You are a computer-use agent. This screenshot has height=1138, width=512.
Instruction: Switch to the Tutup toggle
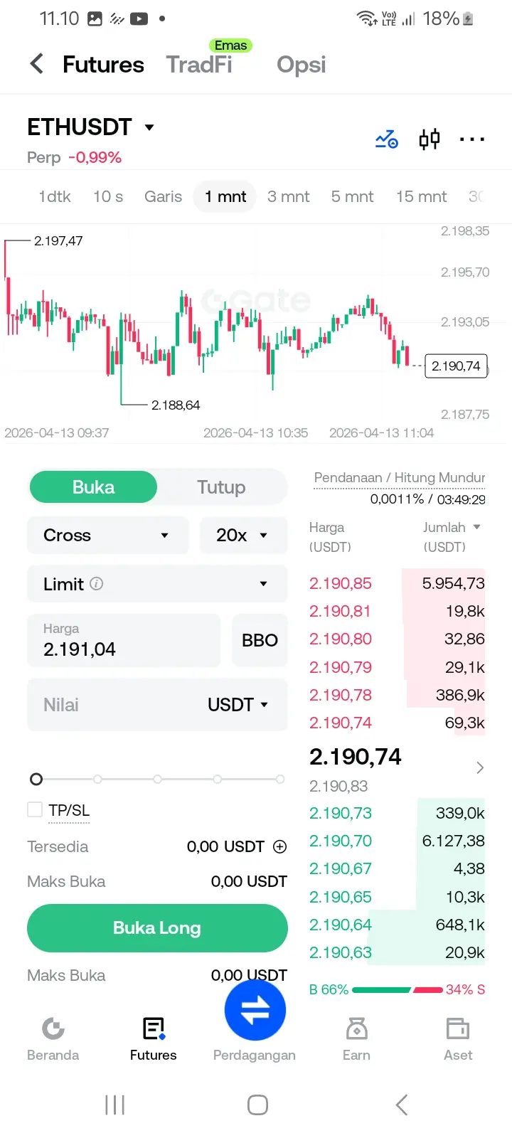221,487
